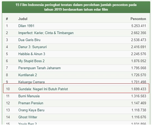Open the Preman Pensiun entry
This screenshot has height=127, width=152.
[31, 103]
